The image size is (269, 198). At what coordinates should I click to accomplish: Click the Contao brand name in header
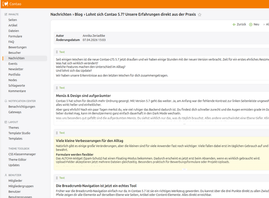(15, 4)
